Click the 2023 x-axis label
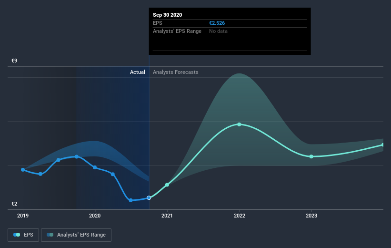 click(x=311, y=216)
